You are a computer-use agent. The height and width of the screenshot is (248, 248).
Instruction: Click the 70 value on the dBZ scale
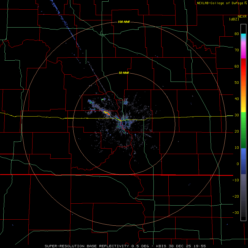click(237, 50)
